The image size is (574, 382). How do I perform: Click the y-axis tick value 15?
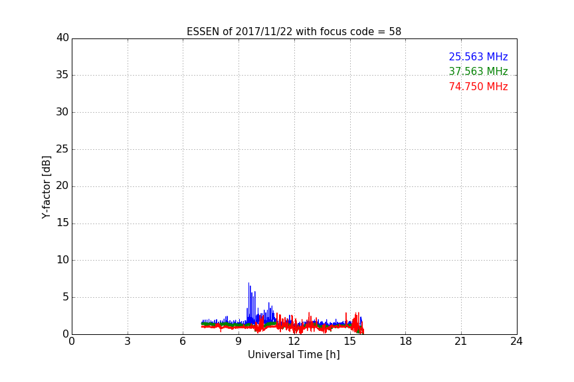pyautogui.click(x=62, y=223)
